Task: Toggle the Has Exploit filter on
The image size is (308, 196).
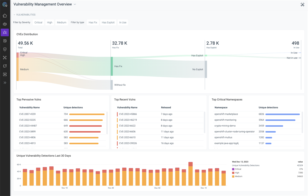Action: coord(108,22)
